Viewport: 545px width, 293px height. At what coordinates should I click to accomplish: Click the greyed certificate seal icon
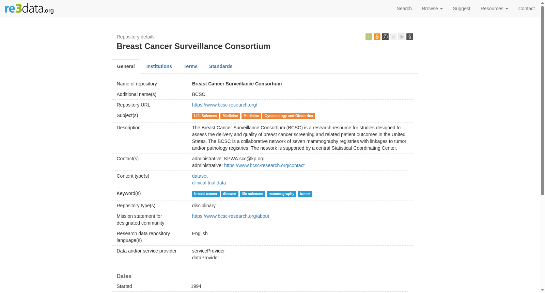click(401, 37)
